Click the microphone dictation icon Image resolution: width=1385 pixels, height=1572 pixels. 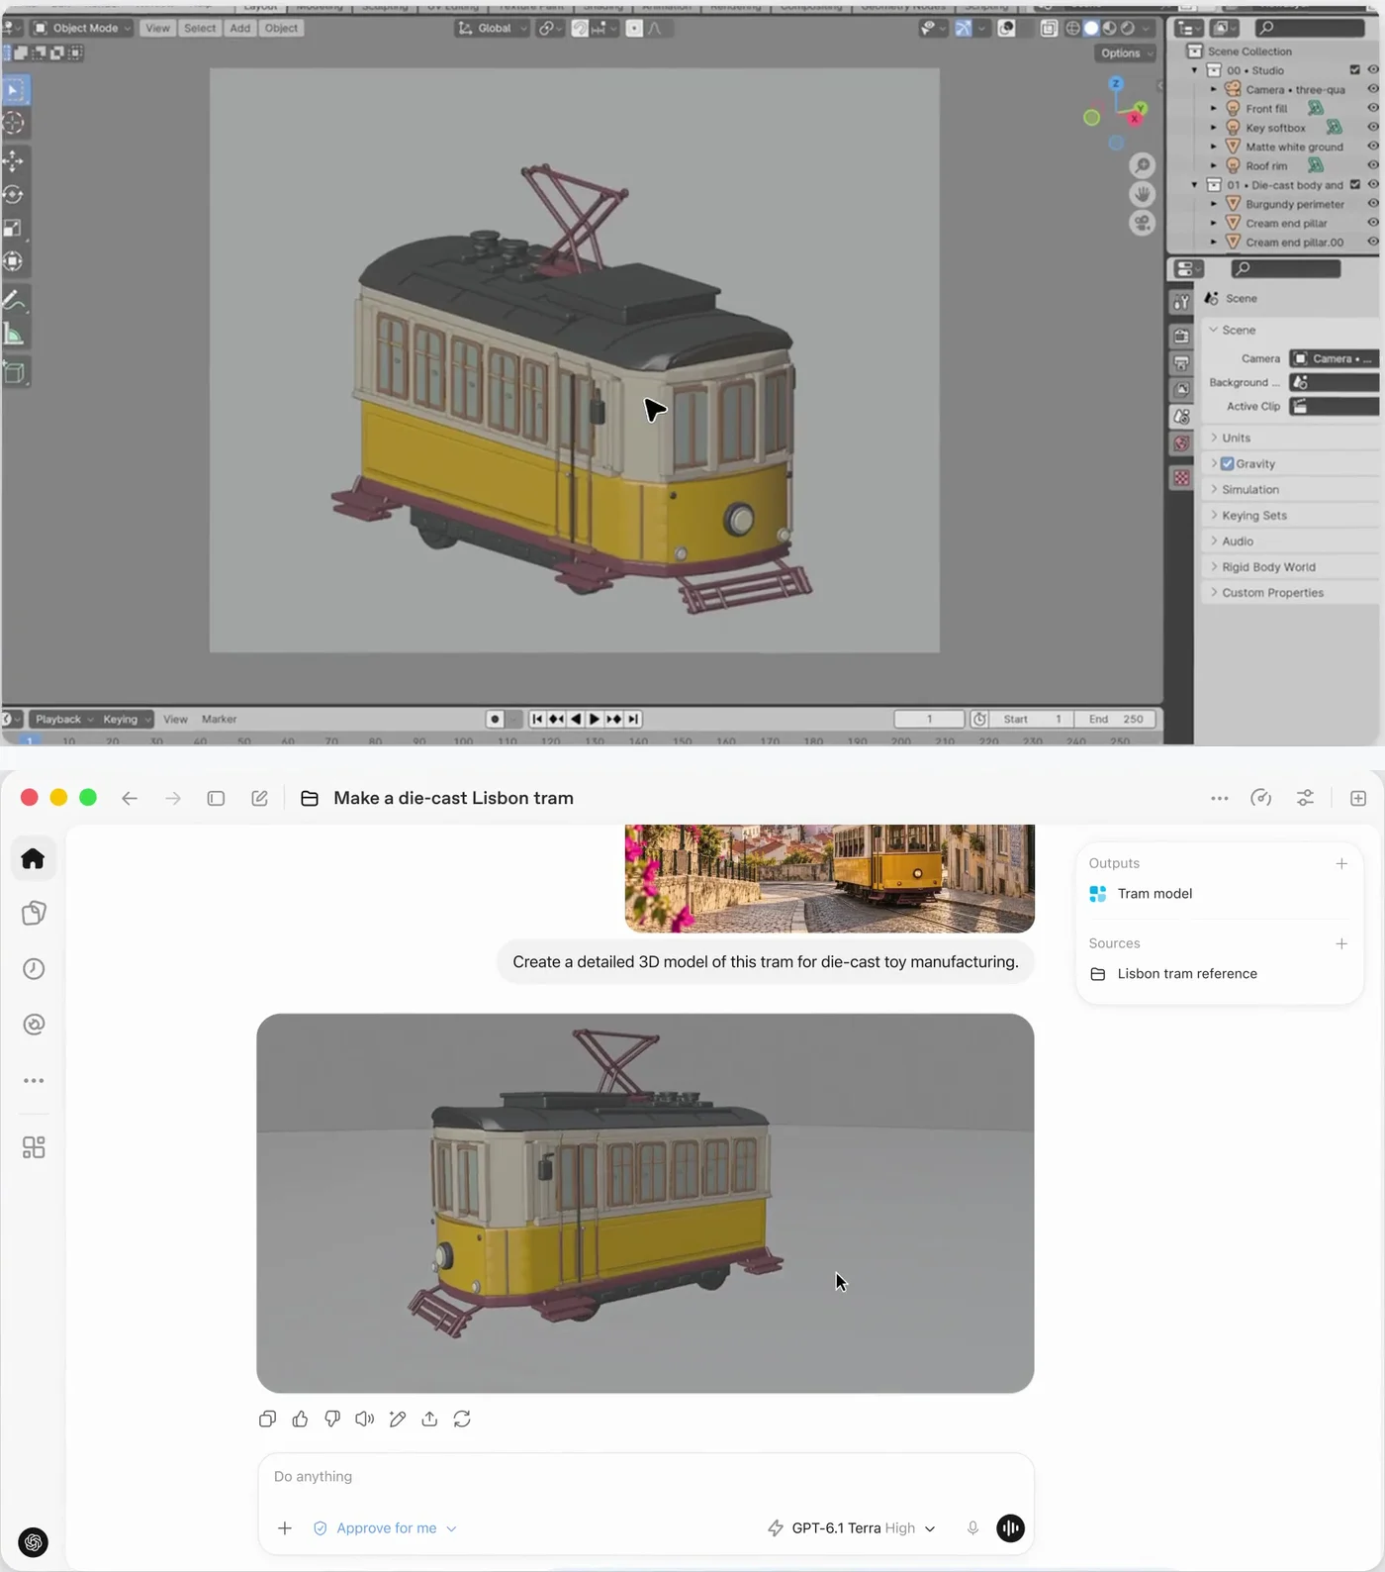click(972, 1527)
